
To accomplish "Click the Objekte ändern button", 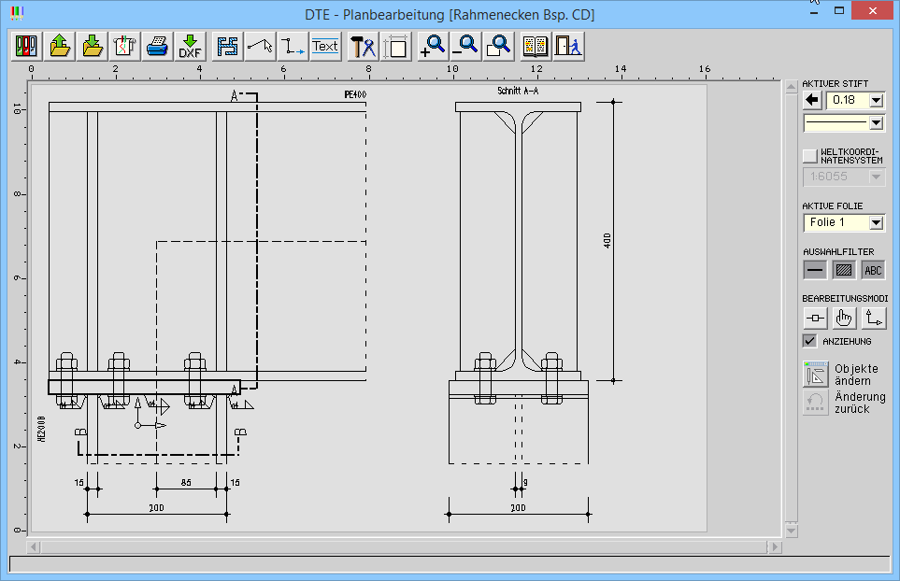I will click(x=816, y=374).
